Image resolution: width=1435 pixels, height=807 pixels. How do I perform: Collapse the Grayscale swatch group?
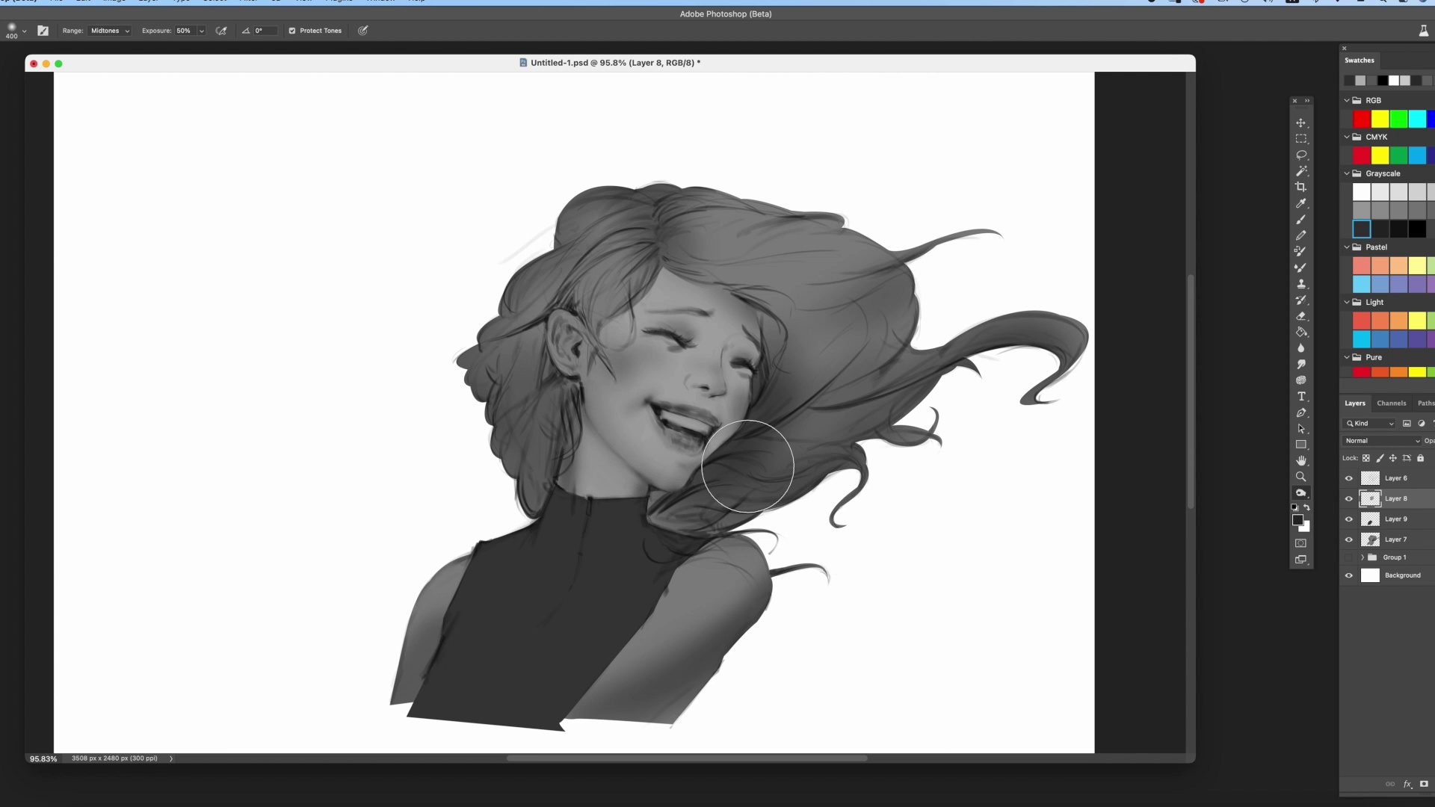coord(1348,173)
